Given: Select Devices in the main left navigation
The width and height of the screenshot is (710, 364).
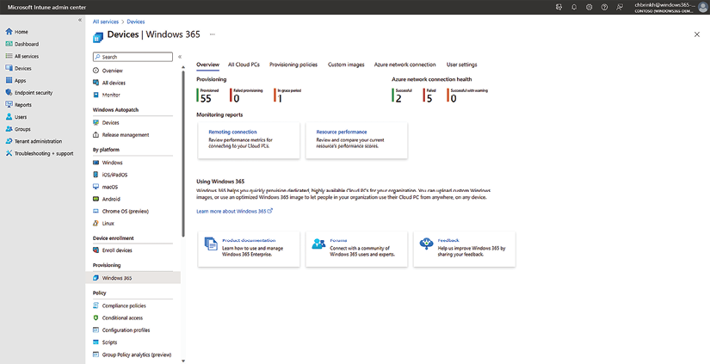Looking at the screenshot, I should coord(18,68).
